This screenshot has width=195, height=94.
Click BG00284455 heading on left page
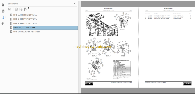tap(108, 9)
